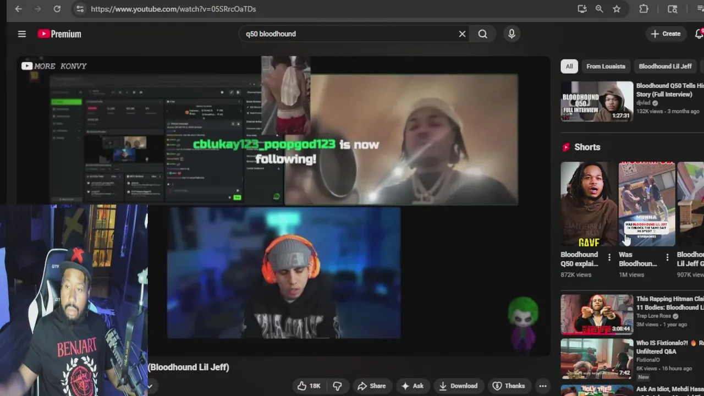Open YouTube hamburger guide menu
This screenshot has width=704, height=396.
(x=22, y=34)
